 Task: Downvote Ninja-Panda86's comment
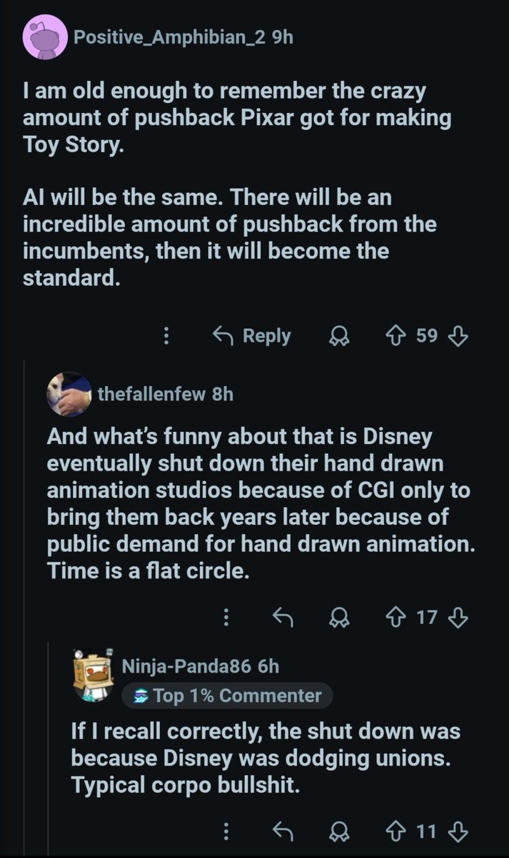[x=458, y=831]
